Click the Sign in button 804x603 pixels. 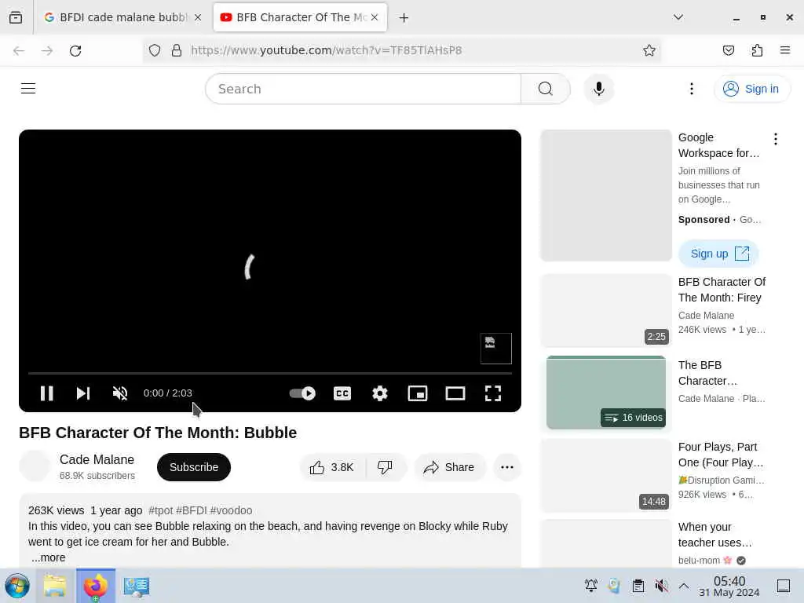751,89
